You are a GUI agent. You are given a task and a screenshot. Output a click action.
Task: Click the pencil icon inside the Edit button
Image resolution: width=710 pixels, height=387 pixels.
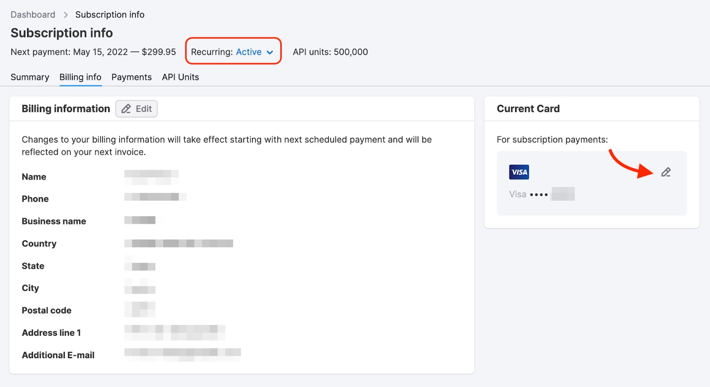tap(126, 109)
